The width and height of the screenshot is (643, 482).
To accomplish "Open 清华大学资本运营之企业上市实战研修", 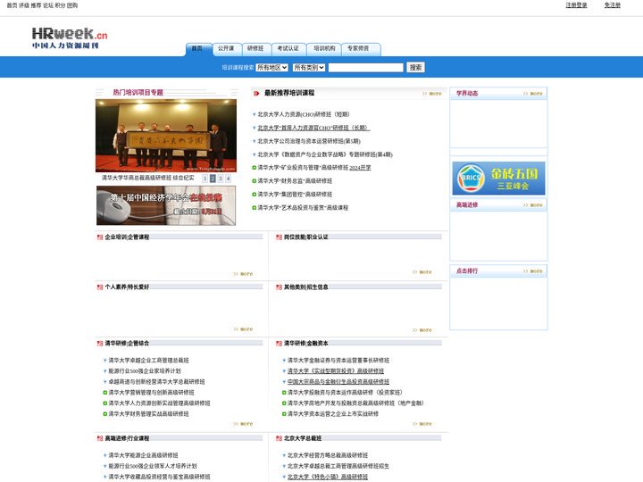I will tap(333, 414).
